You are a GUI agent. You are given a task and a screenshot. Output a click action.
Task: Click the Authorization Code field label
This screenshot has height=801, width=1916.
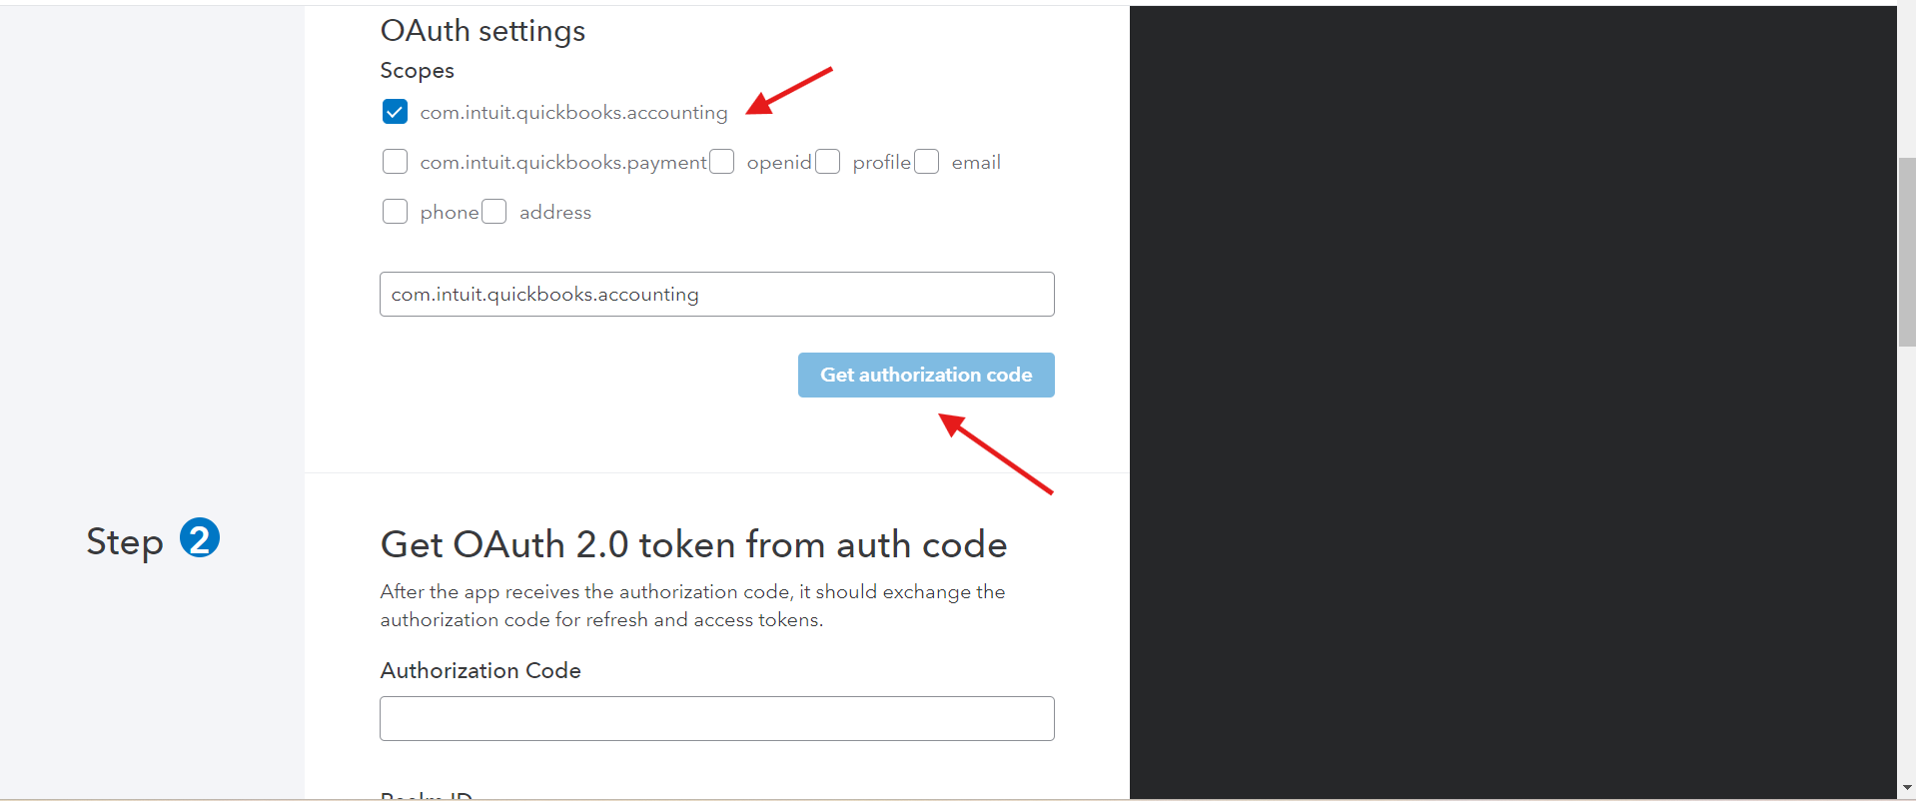[480, 670]
